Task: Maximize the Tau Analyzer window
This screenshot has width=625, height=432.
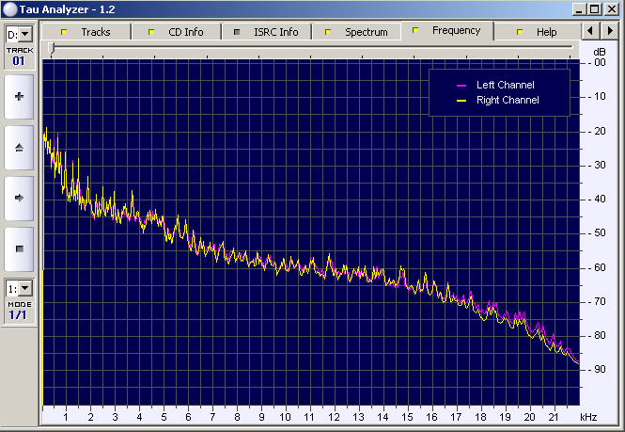Action: (x=594, y=8)
